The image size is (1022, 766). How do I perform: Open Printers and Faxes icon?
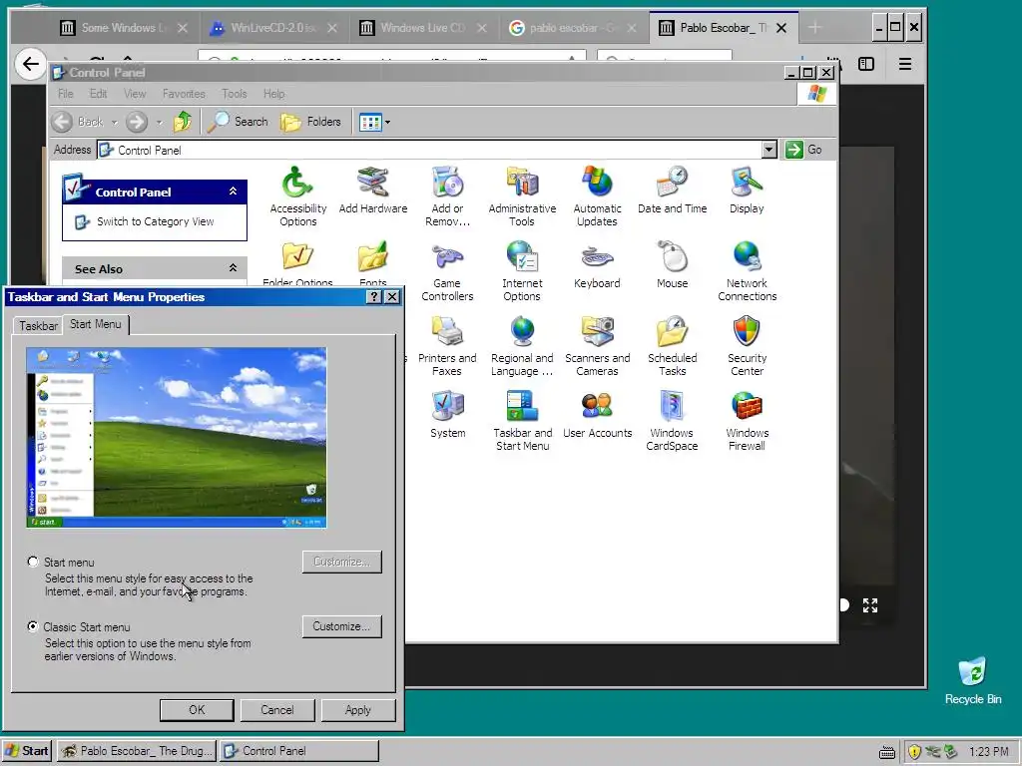point(447,346)
